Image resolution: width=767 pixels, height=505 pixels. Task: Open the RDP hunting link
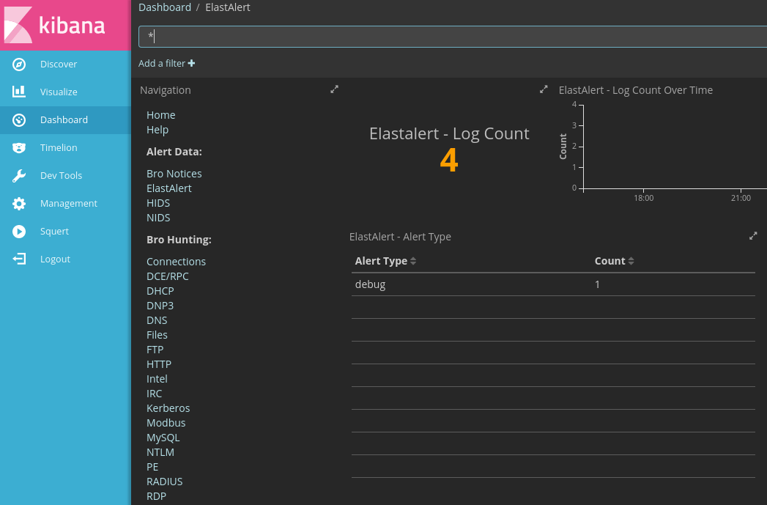point(157,497)
